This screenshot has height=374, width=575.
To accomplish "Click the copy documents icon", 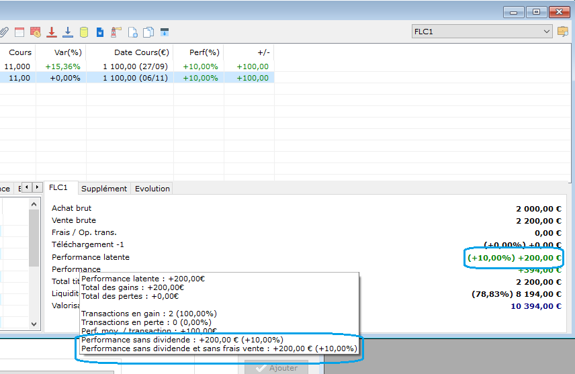I will (x=148, y=32).
